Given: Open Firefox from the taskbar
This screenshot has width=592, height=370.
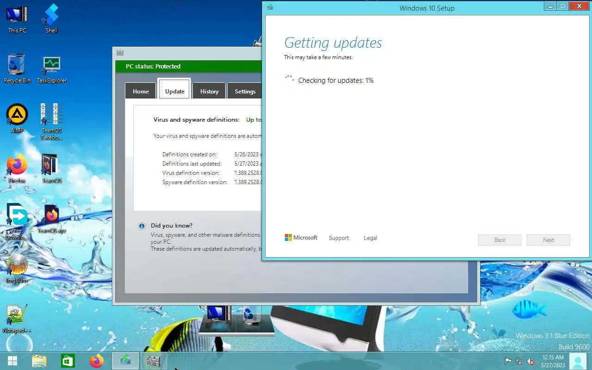Looking at the screenshot, I should click(x=97, y=361).
